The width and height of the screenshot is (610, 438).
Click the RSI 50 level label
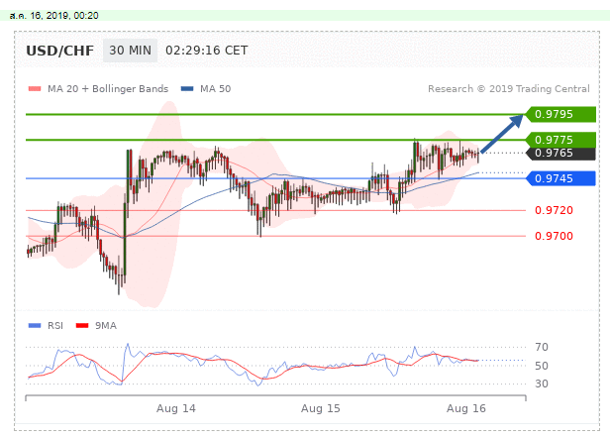(x=542, y=366)
